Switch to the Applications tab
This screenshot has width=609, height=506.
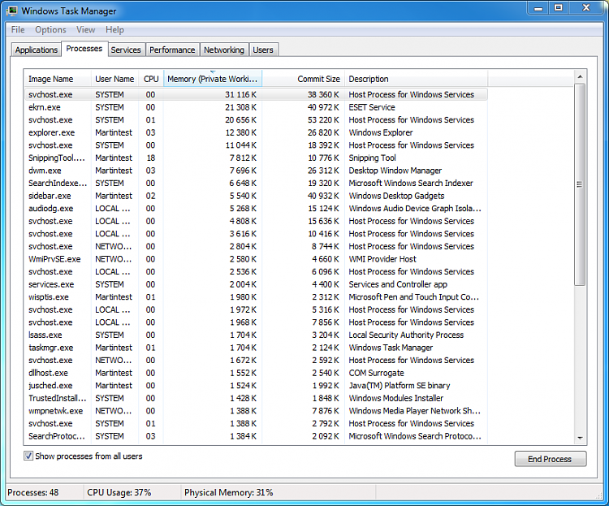[x=36, y=50]
